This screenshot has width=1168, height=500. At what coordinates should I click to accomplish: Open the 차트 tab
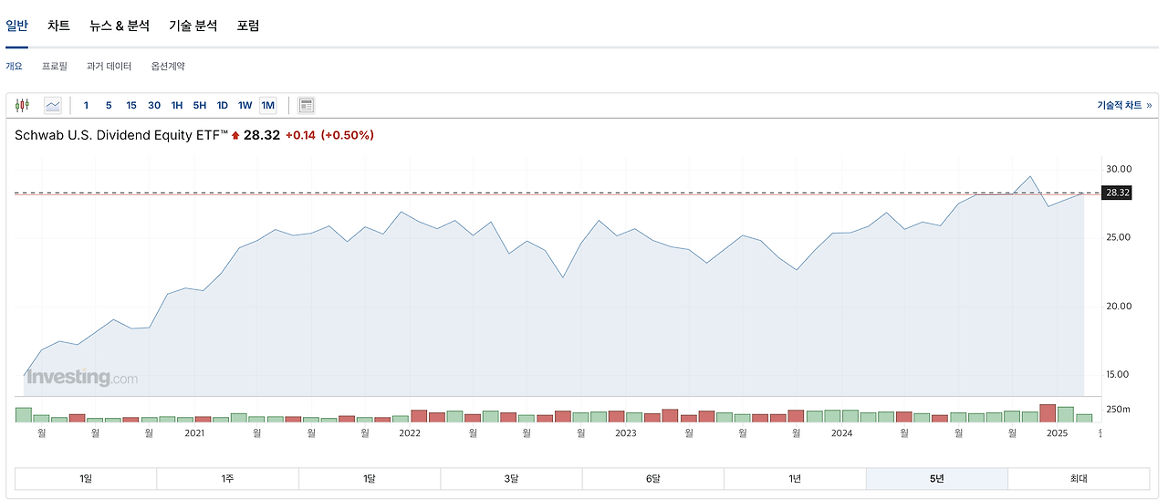pos(59,26)
